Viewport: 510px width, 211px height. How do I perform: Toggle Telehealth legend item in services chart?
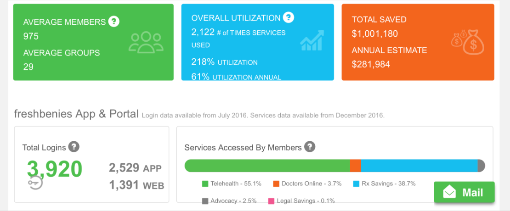[x=232, y=183]
